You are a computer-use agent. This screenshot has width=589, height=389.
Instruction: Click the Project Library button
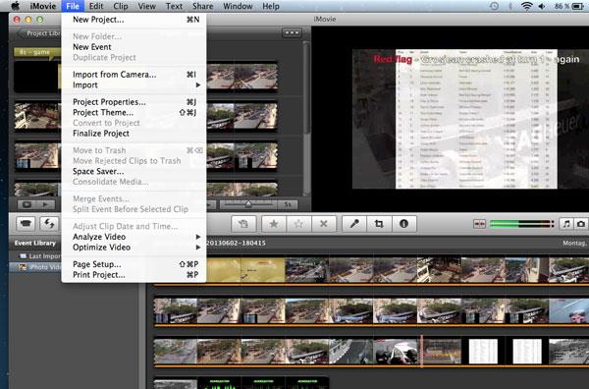click(x=40, y=33)
